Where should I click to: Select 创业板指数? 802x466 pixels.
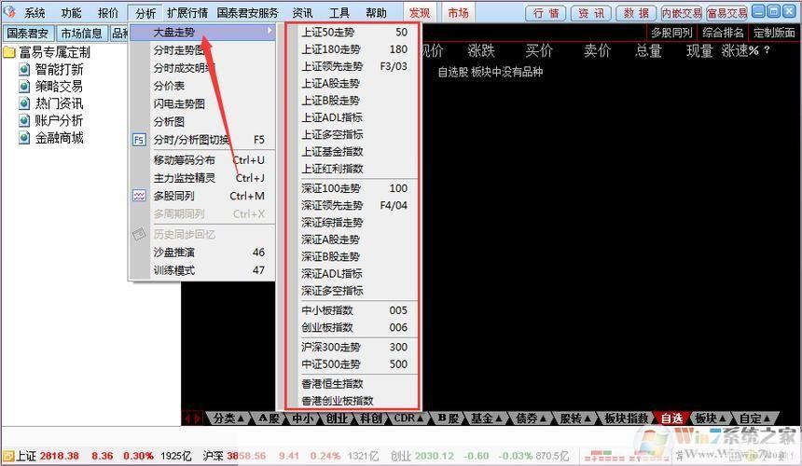tap(354, 327)
